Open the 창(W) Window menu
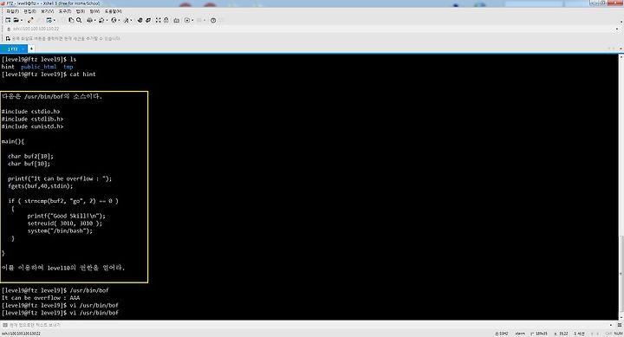 [x=94, y=11]
